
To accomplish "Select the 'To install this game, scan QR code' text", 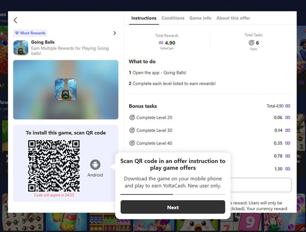I will point(66,133).
